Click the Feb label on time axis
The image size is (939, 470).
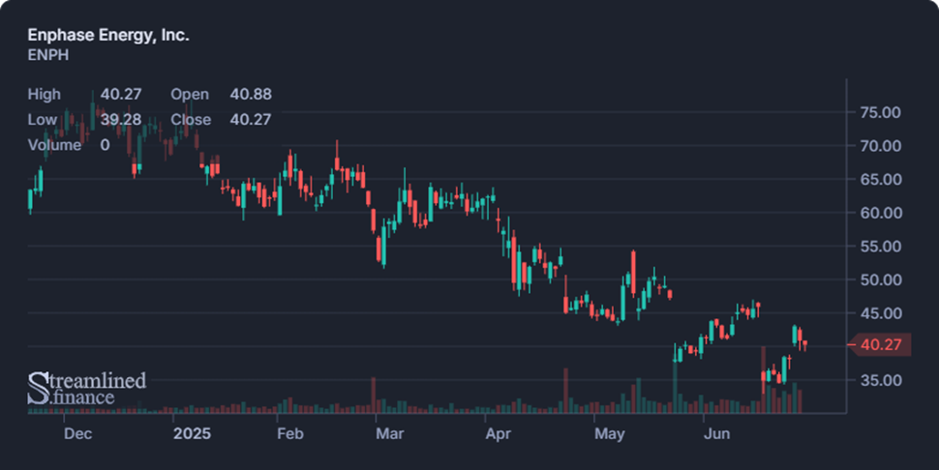290,433
